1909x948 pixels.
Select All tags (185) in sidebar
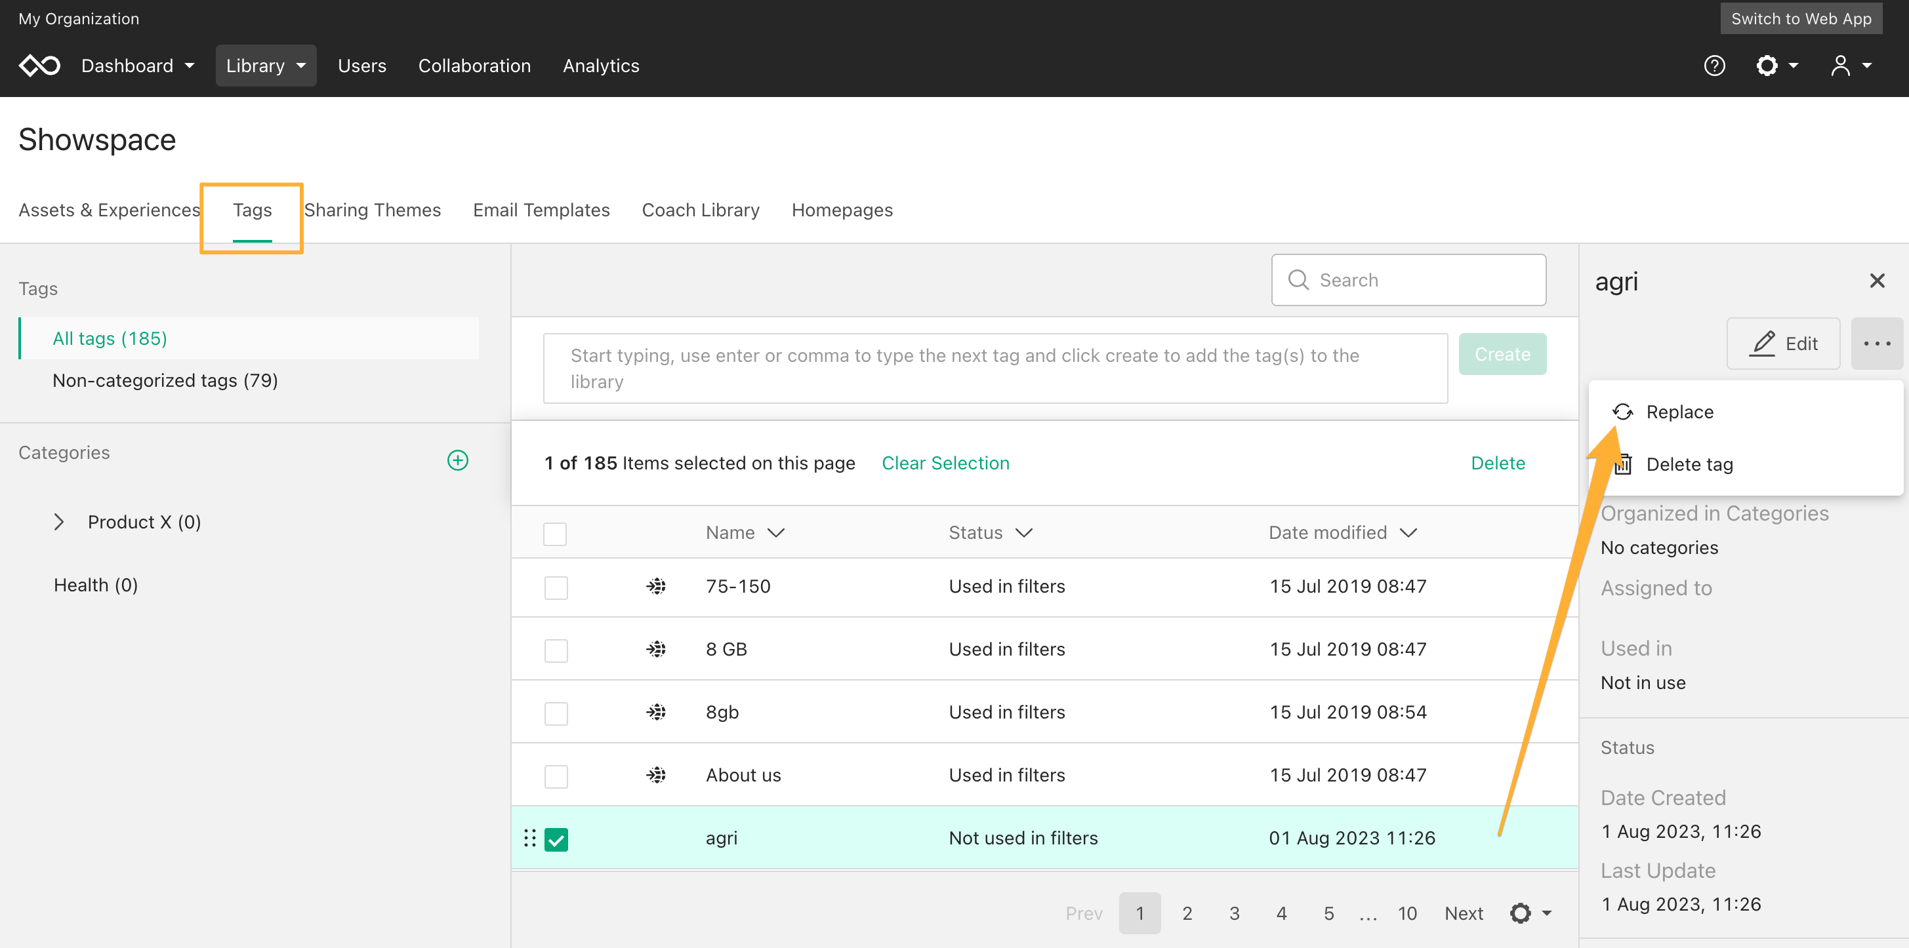tap(249, 338)
